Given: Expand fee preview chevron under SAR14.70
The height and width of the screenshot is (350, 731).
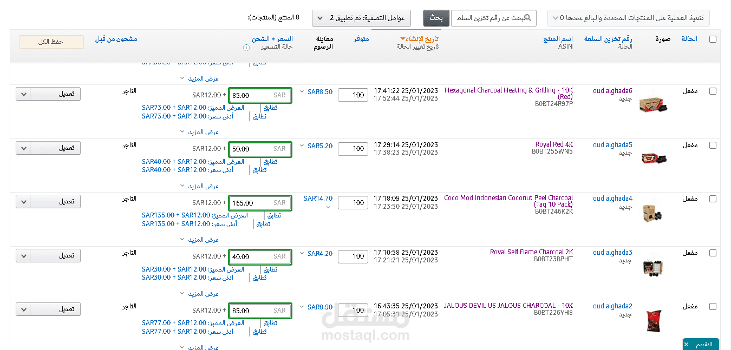Looking at the screenshot, I should click(329, 207).
